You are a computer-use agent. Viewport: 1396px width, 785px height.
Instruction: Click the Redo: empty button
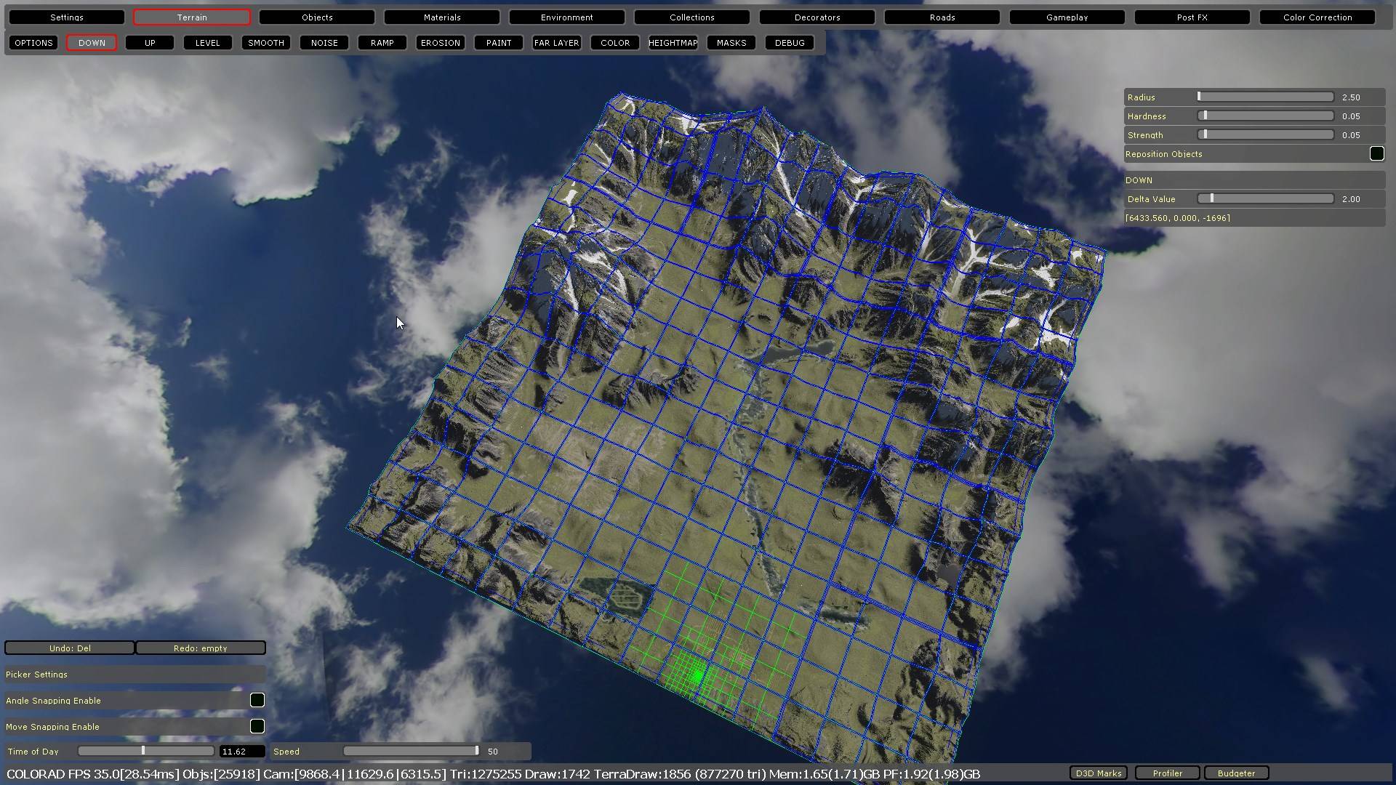click(201, 648)
